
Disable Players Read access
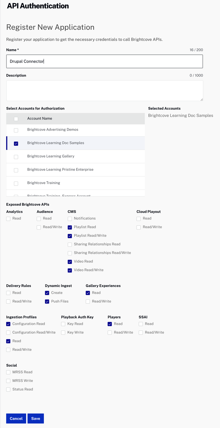109,324
